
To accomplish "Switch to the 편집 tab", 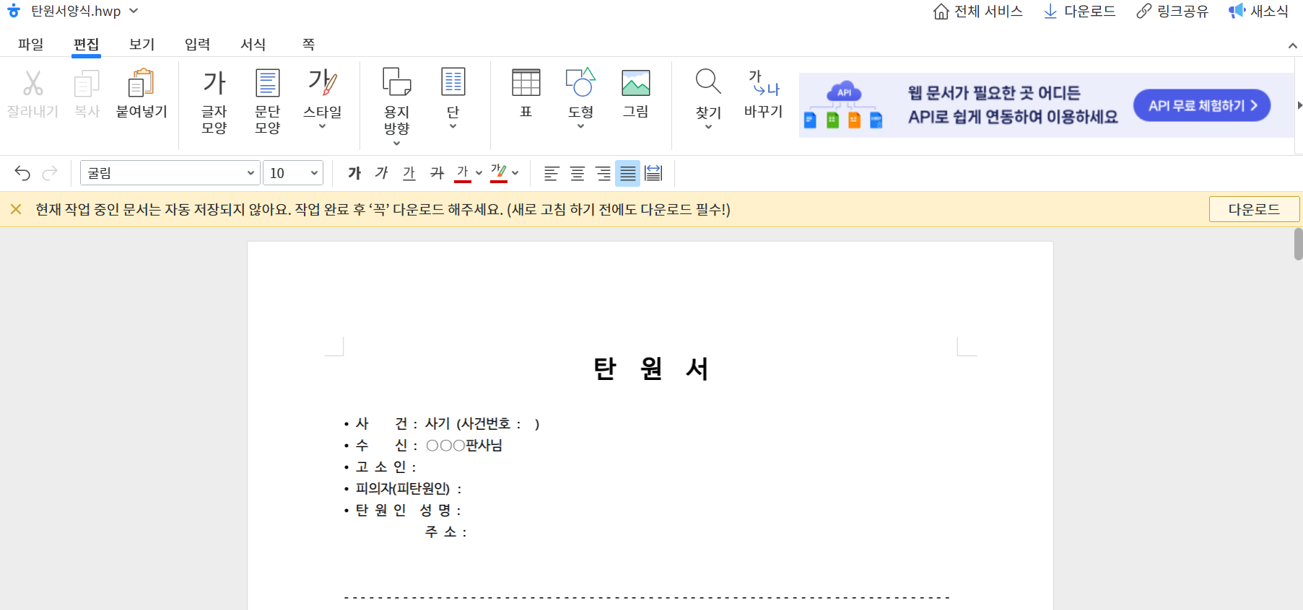I will (x=86, y=44).
